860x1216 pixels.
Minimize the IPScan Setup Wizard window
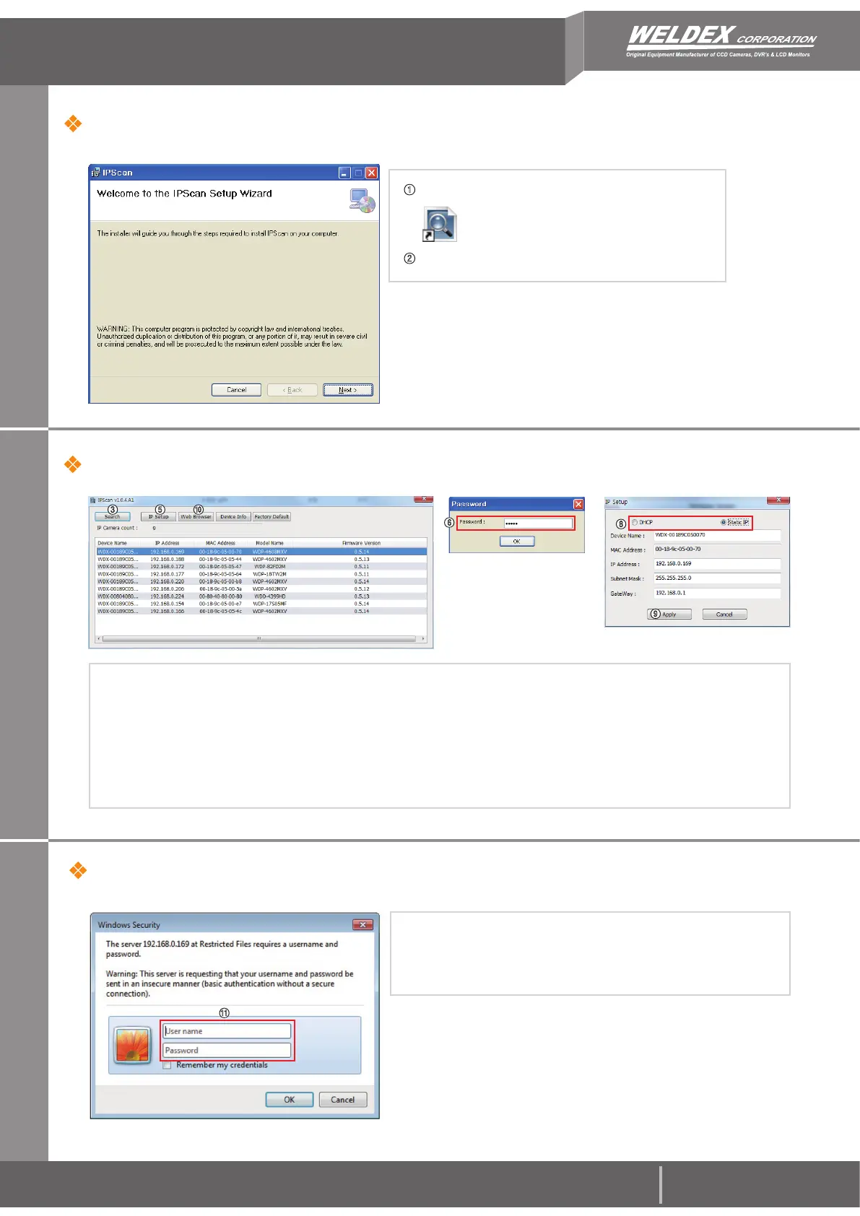click(344, 173)
